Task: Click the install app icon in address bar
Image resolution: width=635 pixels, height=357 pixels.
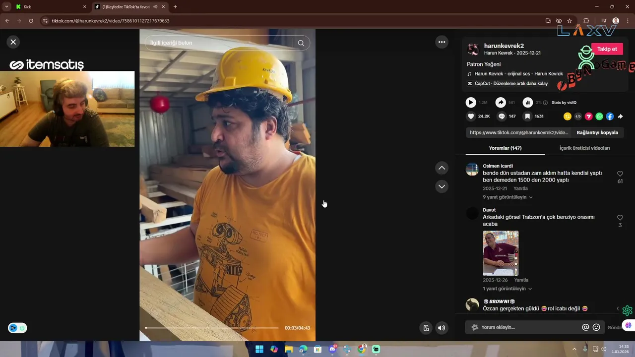Action: point(548,21)
